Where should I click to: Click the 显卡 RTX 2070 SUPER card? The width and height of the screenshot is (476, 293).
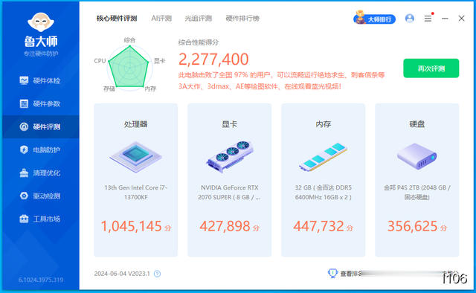230,180
